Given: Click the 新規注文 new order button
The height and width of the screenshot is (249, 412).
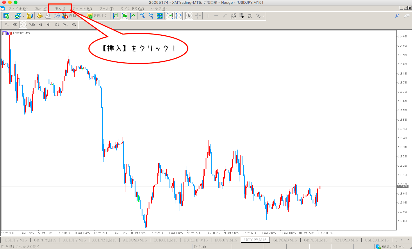Looking at the screenshot, I should click(97, 16).
